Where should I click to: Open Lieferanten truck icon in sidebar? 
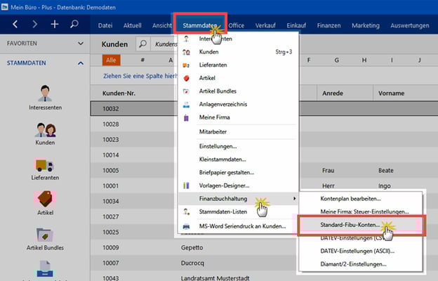(x=45, y=166)
